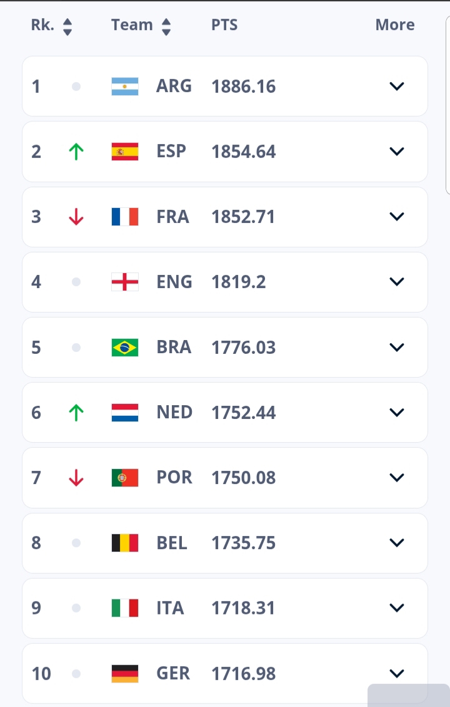Click the Brazil flag icon

tap(125, 347)
